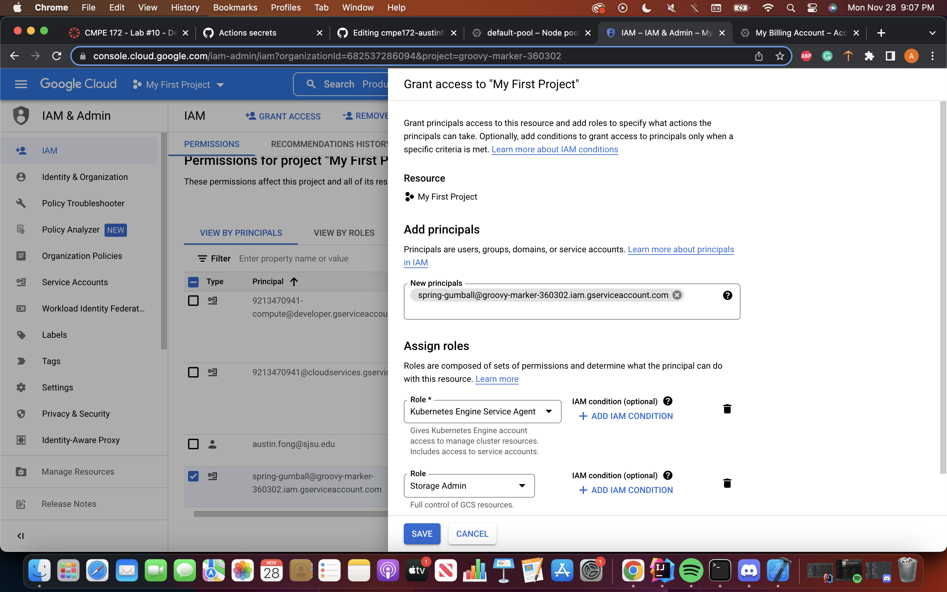The width and height of the screenshot is (947, 592).
Task: Open the Bookmarks menu in menu bar
Action: 235,8
